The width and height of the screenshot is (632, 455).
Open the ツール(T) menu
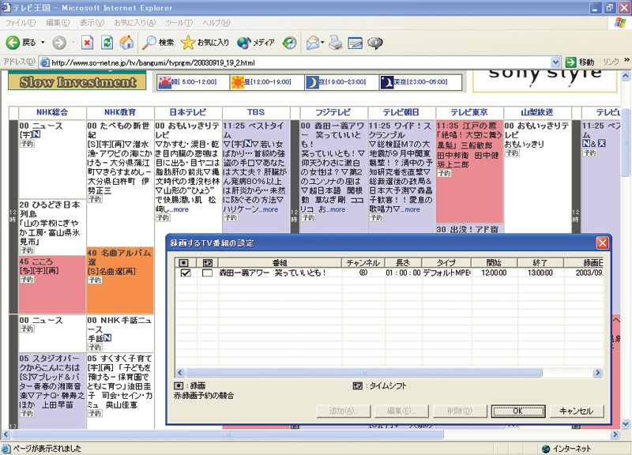click(x=179, y=23)
